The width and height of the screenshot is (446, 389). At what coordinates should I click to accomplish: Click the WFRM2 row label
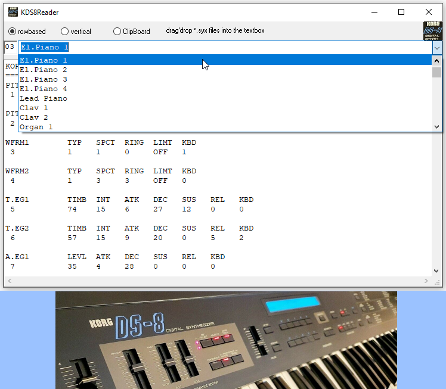(x=17, y=171)
